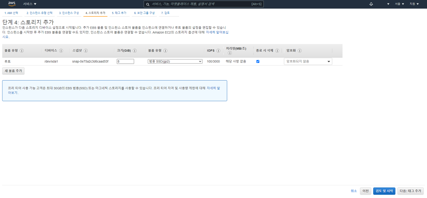Click the 루트 volume type cell
427x198 pixels.
click(x=8, y=62)
